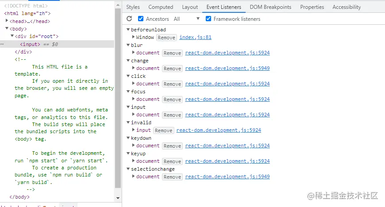Remove the input event document listener
The image size is (385, 207).
click(x=172, y=115)
